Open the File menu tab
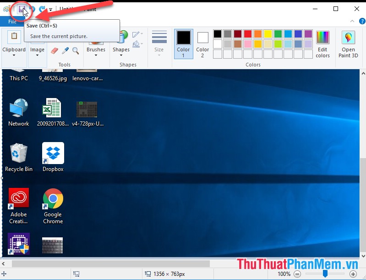This screenshot has width=366, height=280. [x=12, y=22]
